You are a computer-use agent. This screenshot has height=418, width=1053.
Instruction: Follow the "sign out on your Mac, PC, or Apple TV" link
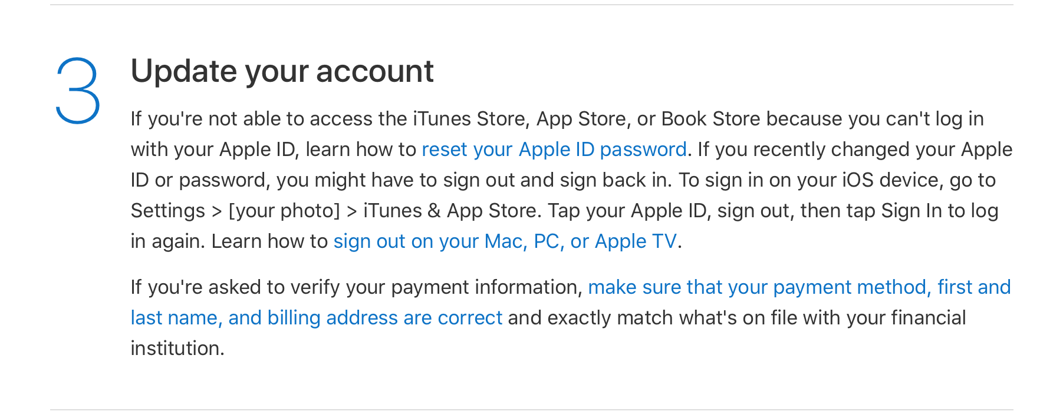click(505, 241)
